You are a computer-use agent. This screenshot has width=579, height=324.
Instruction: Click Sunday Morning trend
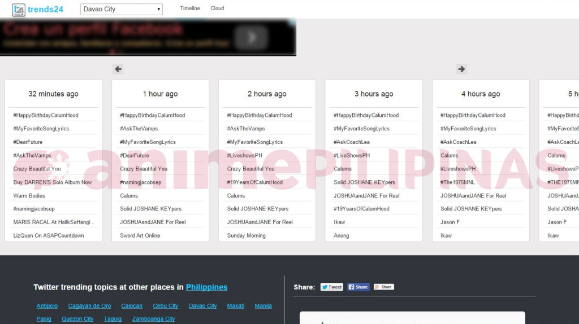point(247,235)
